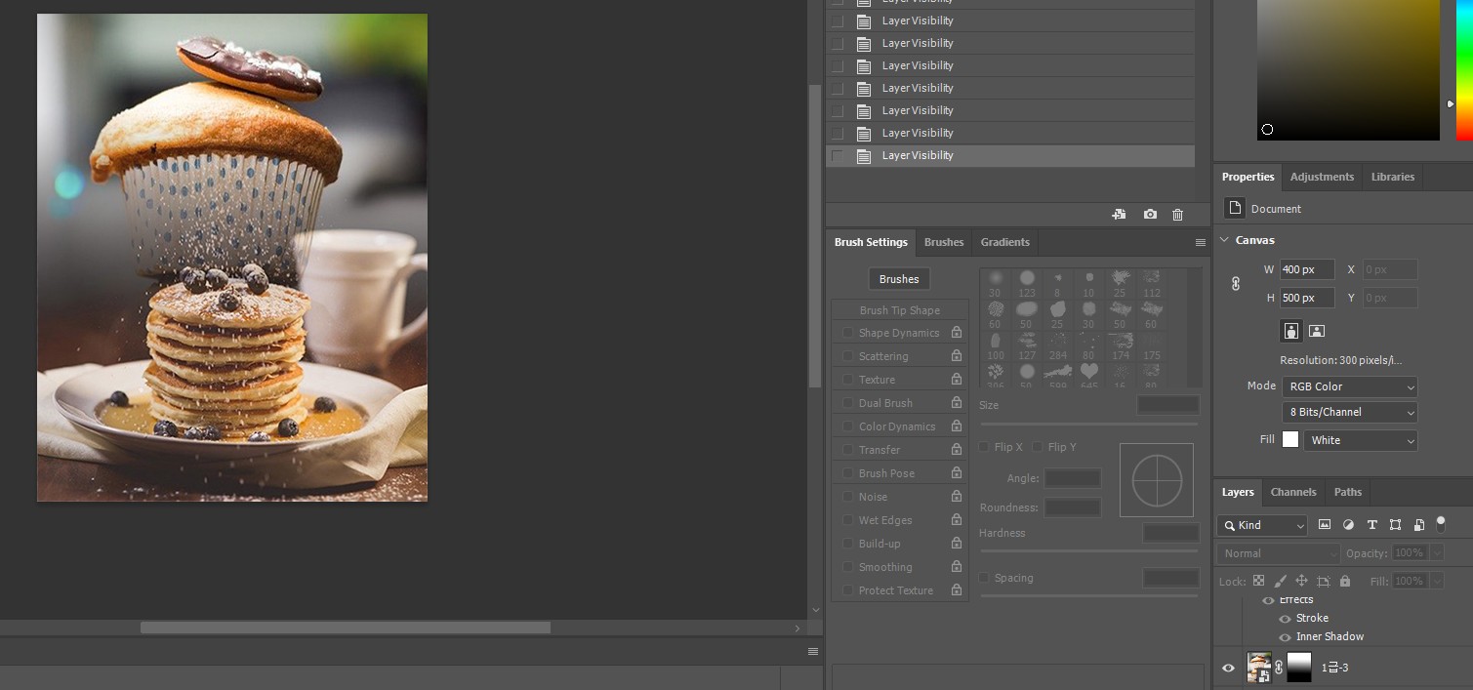Filter layers for adjustment layers
This screenshot has width=1473, height=690.
tap(1349, 525)
